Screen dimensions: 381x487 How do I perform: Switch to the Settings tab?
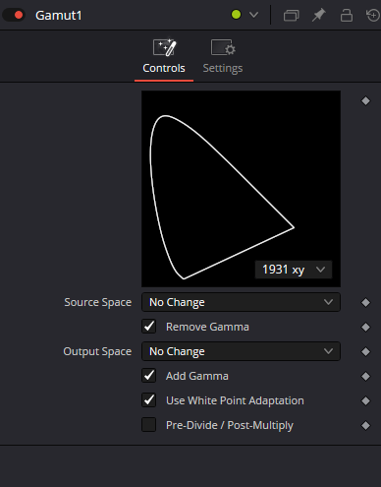tap(223, 57)
